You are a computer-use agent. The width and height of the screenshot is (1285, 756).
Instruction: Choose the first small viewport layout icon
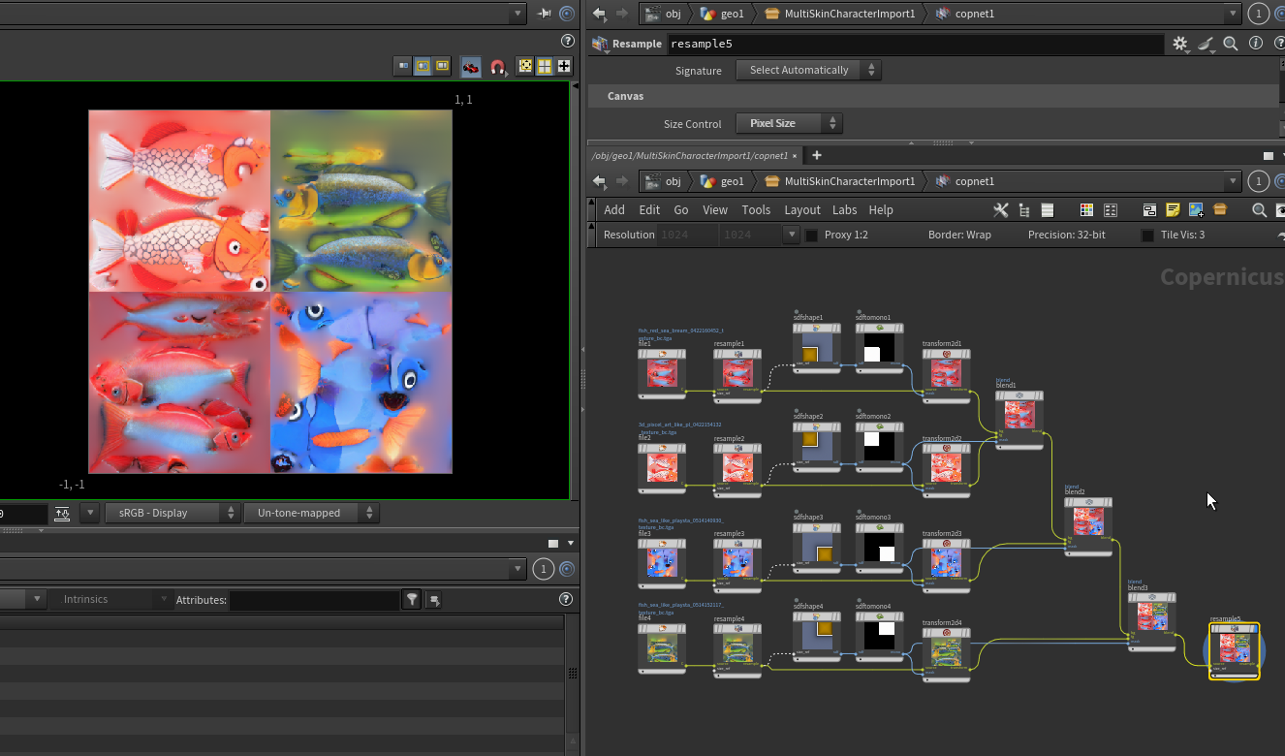(x=403, y=66)
